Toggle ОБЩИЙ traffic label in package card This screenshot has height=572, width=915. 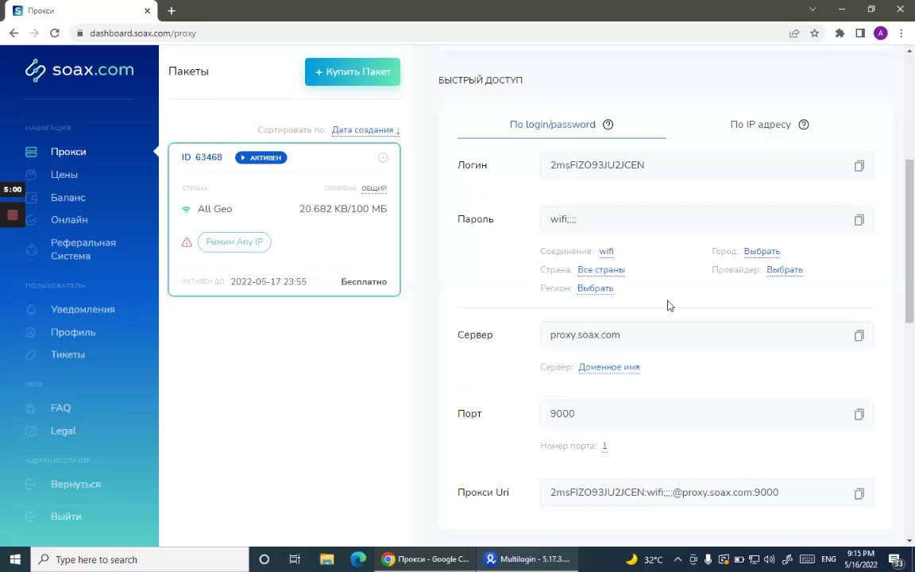click(374, 188)
